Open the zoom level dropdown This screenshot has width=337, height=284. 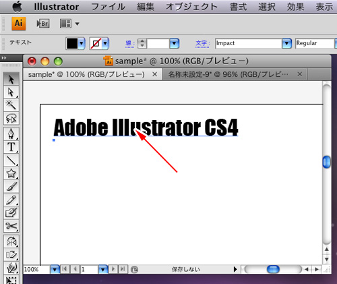pyautogui.click(x=55, y=269)
